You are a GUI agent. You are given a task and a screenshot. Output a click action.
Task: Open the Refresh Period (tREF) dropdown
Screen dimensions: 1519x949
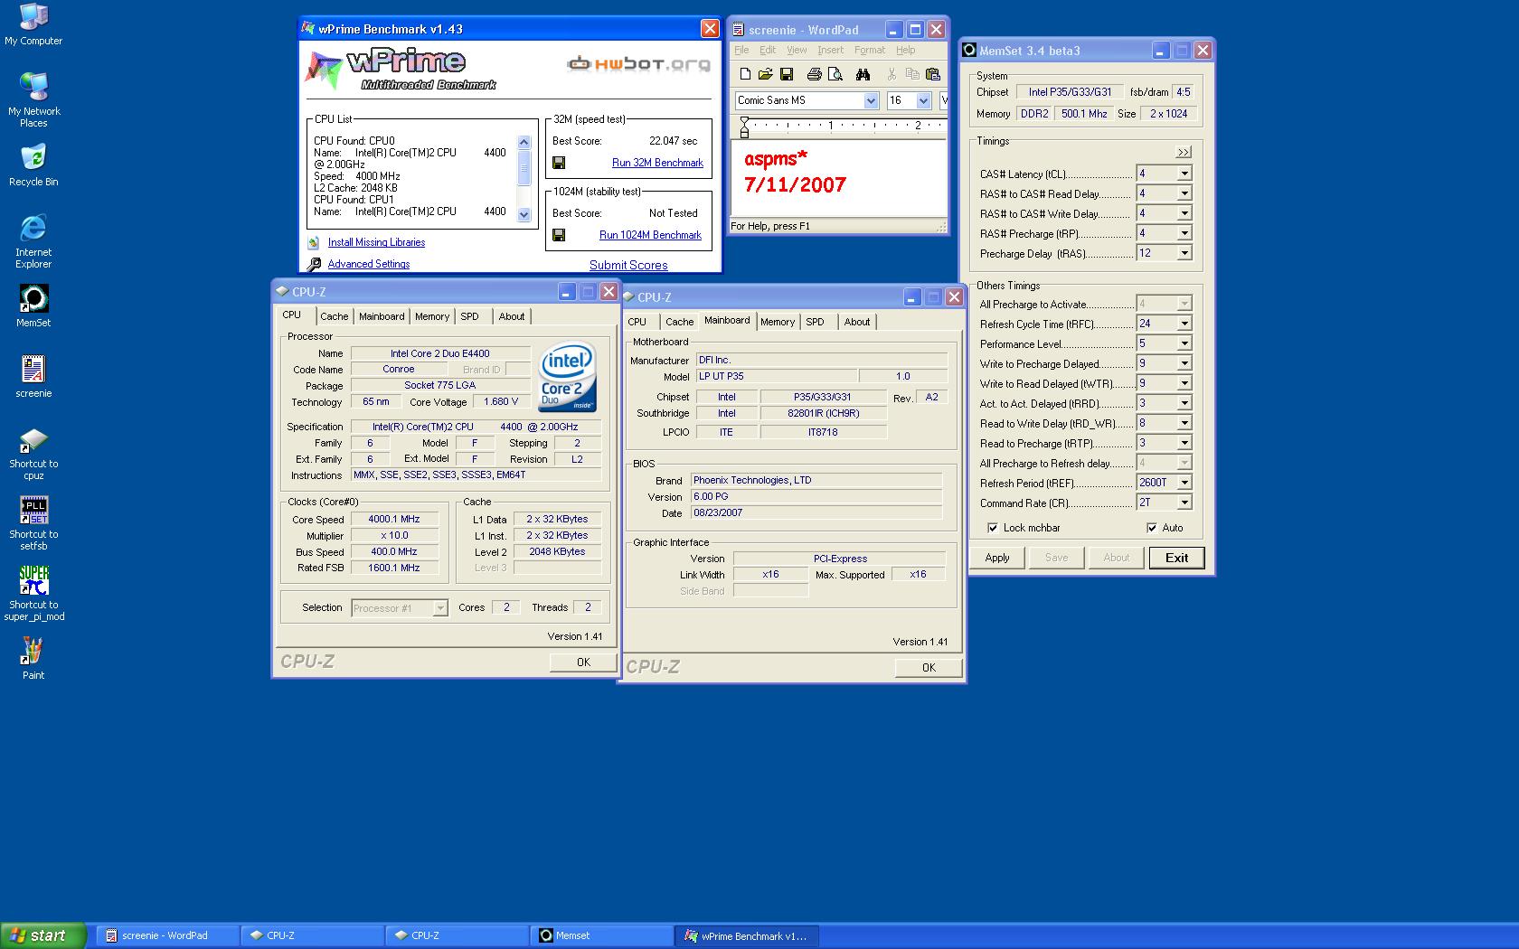[1184, 483]
